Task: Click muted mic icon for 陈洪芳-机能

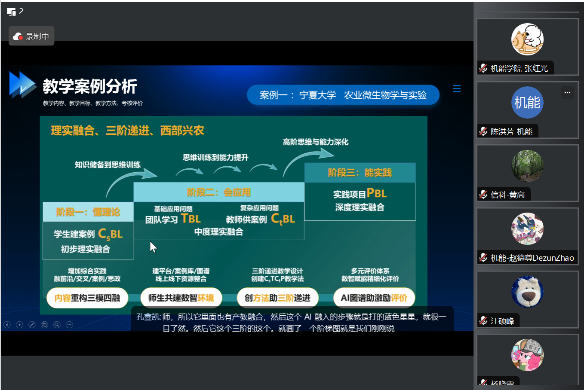Action: click(x=483, y=131)
